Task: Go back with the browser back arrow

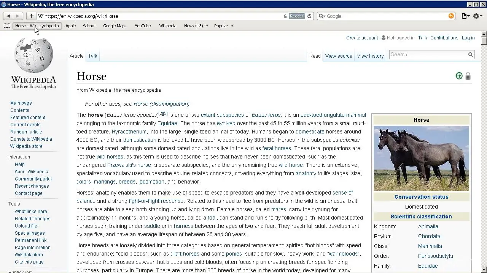Action: [x=8, y=16]
